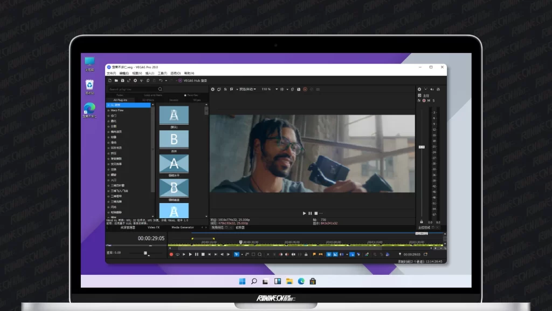
Task: Toggle the master bus Solo (S) button
Action: [433, 100]
